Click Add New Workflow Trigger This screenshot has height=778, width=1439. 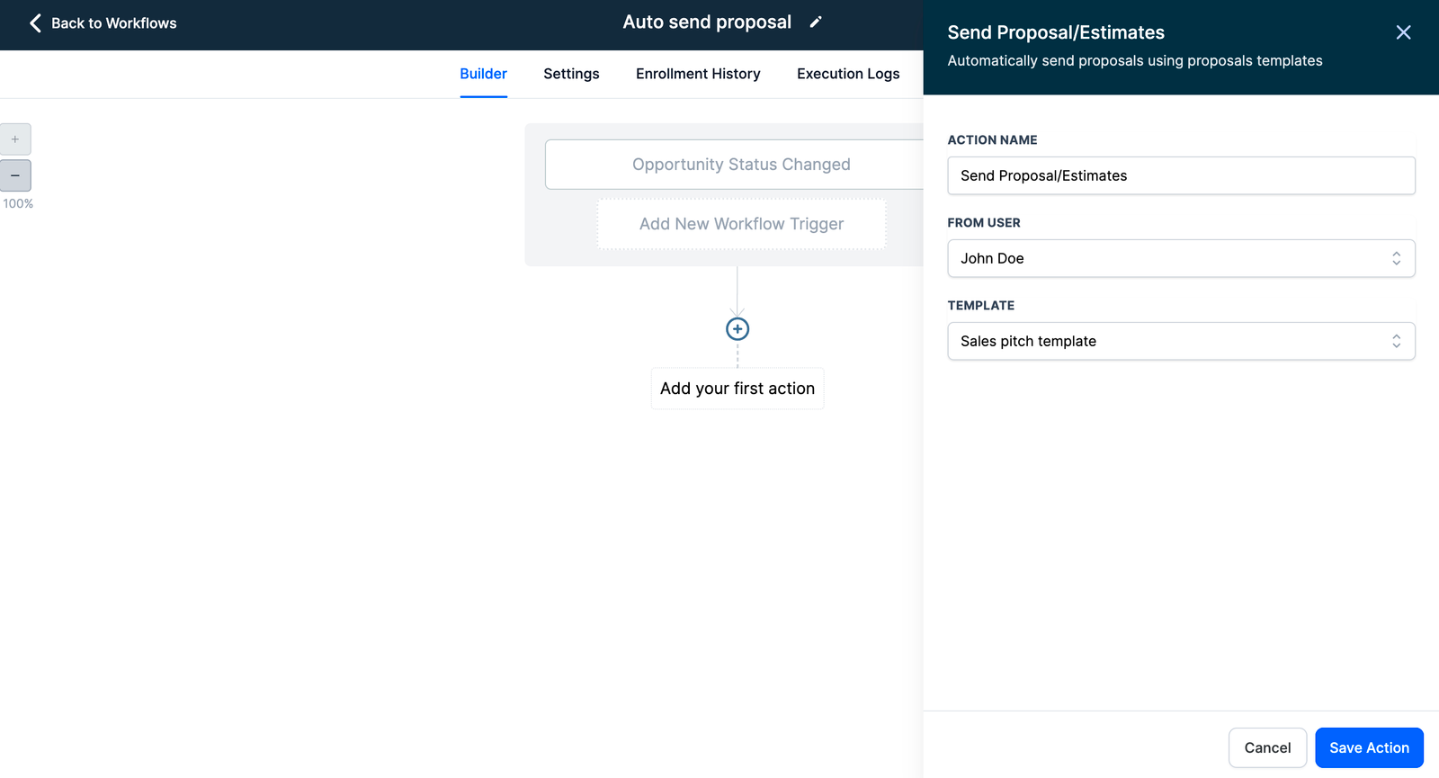point(741,224)
